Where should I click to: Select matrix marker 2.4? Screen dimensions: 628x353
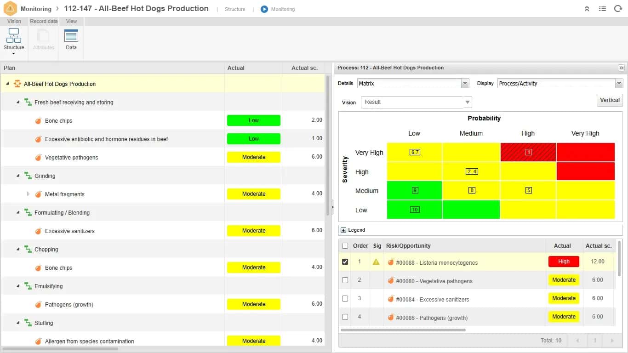click(x=472, y=171)
